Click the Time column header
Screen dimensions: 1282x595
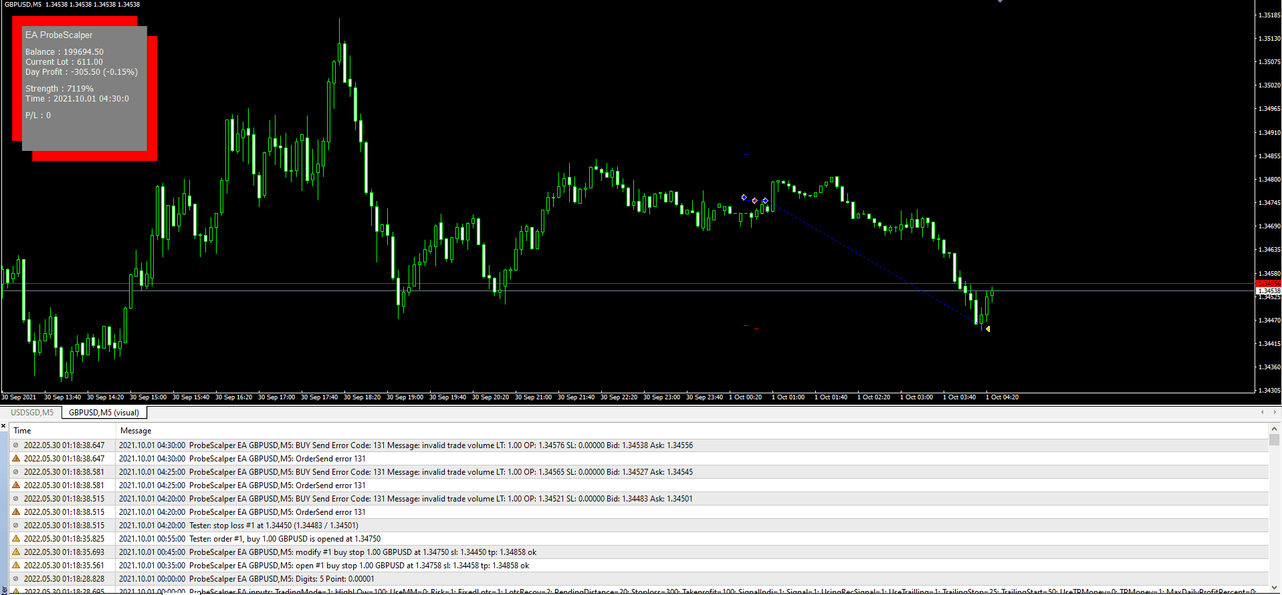[x=23, y=431]
